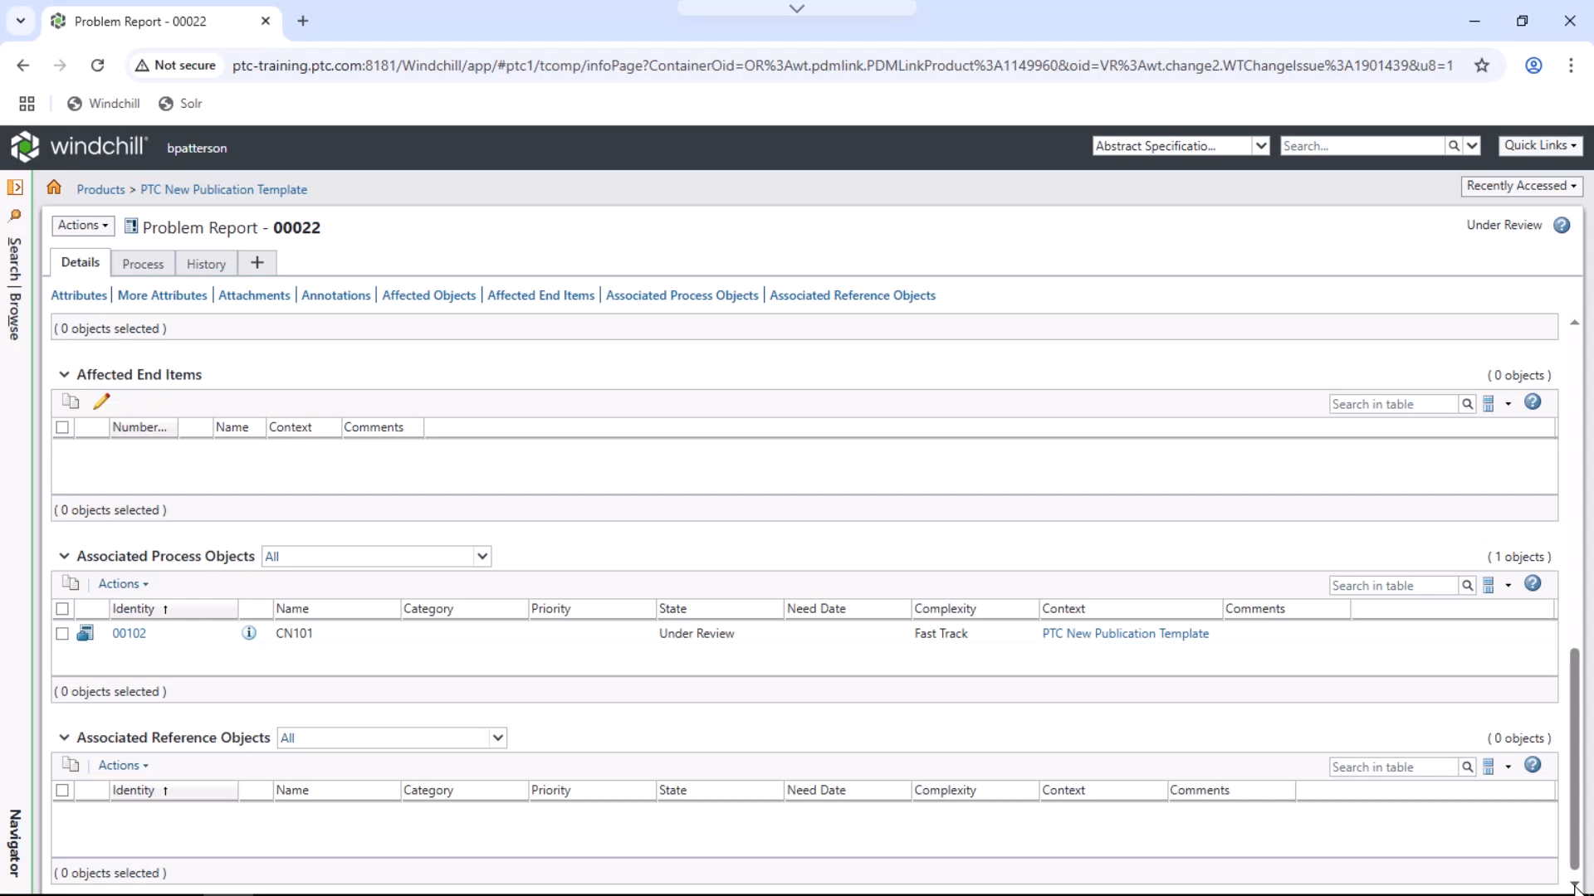
Task: Click table view icon in Affected End Items
Action: click(x=1489, y=404)
